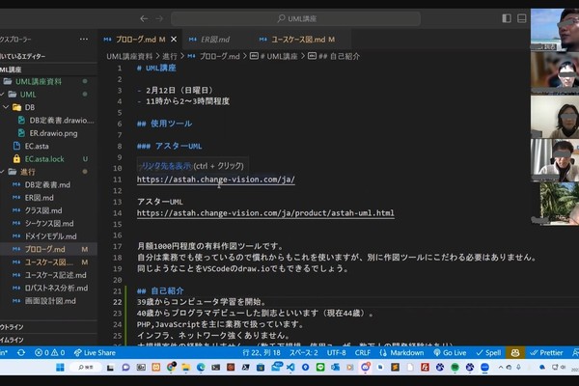579x386 pixels.
Task: Click the 進行 breadcrumb segment
Action: click(x=170, y=57)
